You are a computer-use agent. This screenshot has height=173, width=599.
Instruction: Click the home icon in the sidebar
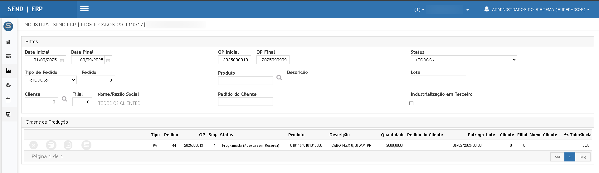[x=8, y=42]
